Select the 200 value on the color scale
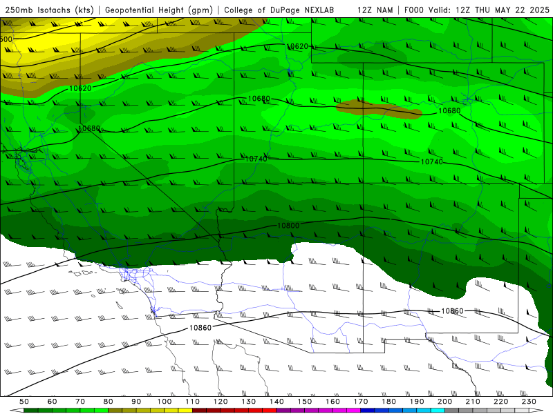The width and height of the screenshot is (553, 414). coord(444,402)
